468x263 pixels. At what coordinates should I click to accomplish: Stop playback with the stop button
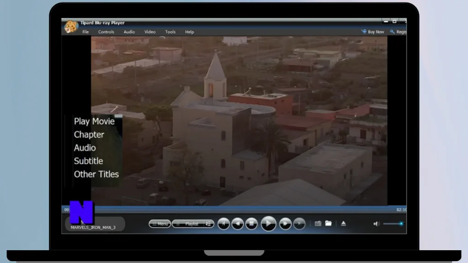pyautogui.click(x=251, y=223)
